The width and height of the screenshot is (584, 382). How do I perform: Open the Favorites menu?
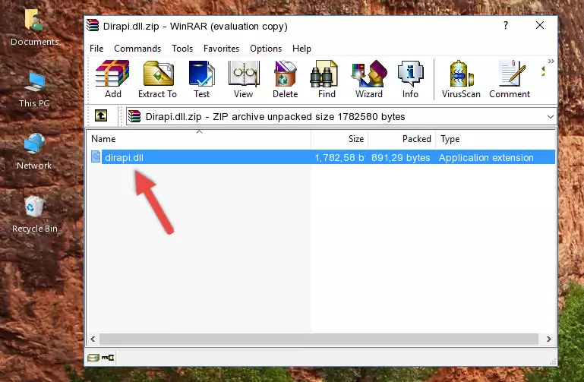click(221, 49)
